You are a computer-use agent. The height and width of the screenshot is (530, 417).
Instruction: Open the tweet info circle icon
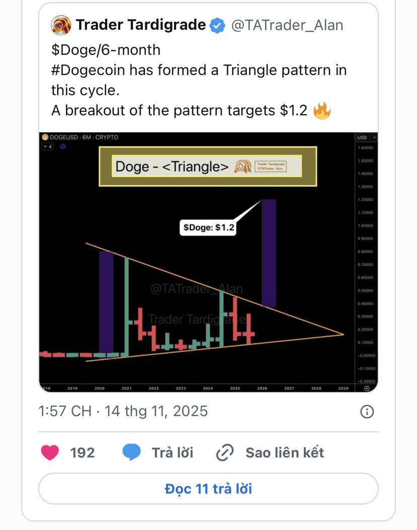click(367, 412)
